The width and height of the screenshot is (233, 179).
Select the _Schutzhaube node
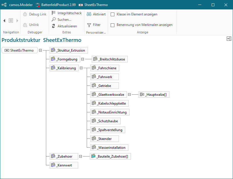click(106, 121)
